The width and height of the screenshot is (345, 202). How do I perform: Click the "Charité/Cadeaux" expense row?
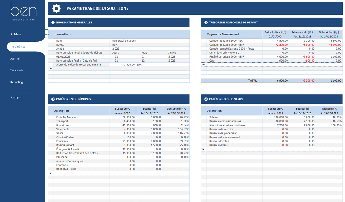tap(66, 137)
